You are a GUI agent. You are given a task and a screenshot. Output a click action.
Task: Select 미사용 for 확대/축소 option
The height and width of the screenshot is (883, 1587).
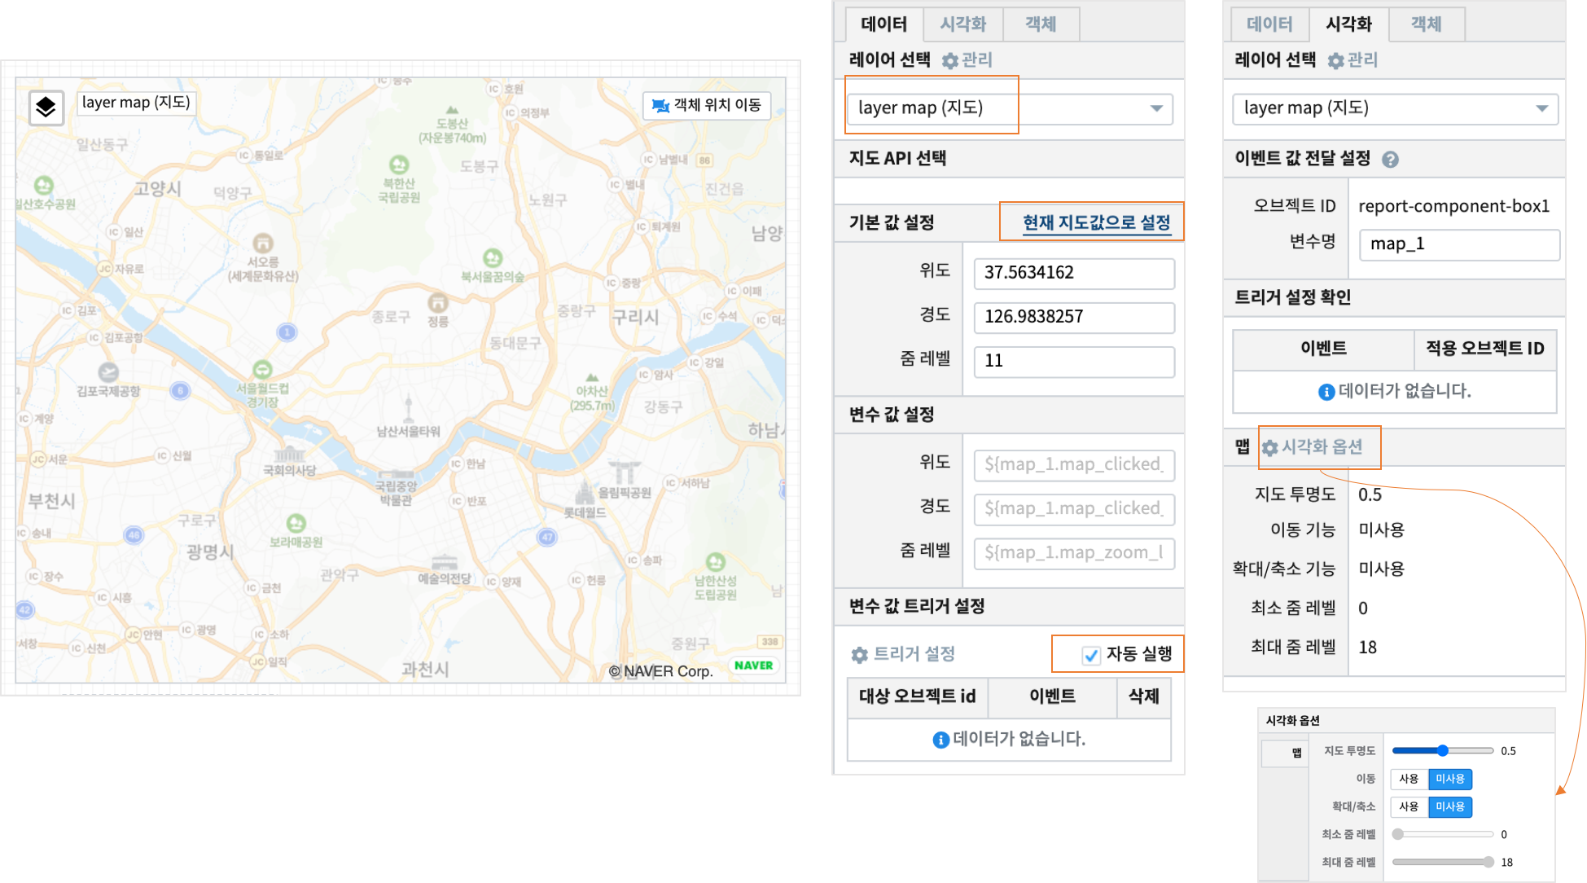pyautogui.click(x=1450, y=806)
